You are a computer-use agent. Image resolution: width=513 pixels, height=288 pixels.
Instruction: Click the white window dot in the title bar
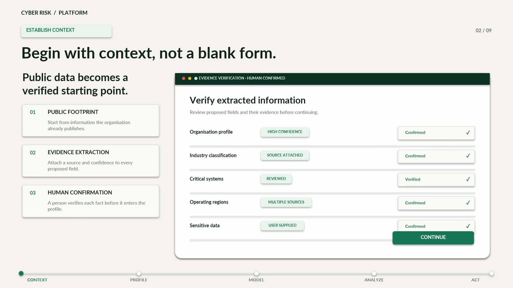click(x=196, y=78)
